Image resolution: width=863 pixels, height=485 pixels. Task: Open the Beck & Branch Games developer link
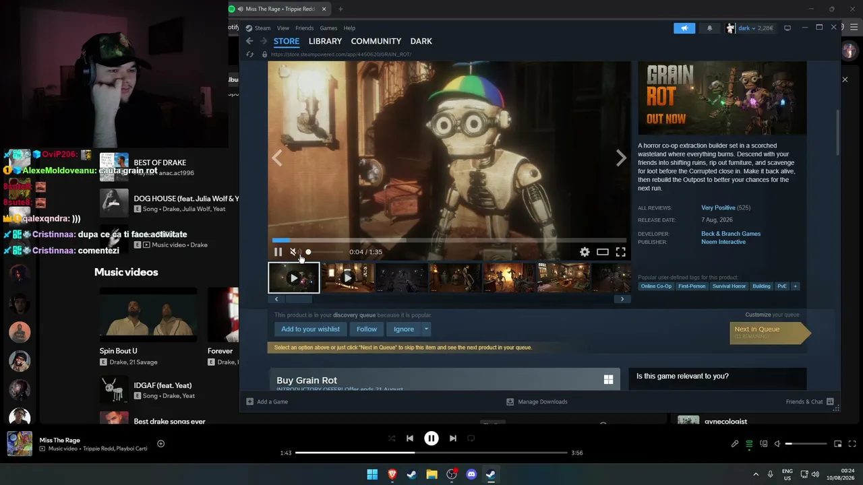[731, 234]
